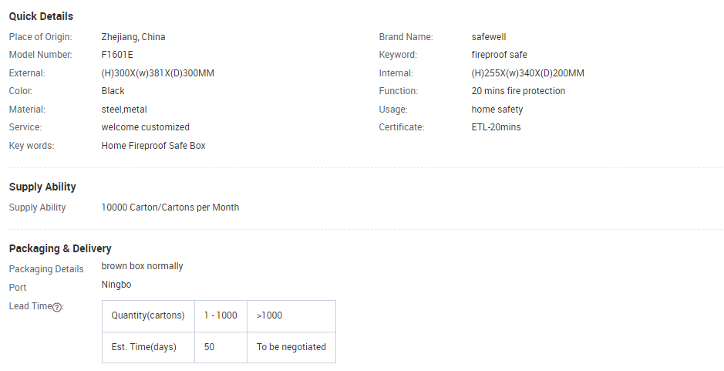Click the 50 days estimate cell
Screen dimensions: 724x371
pos(221,347)
